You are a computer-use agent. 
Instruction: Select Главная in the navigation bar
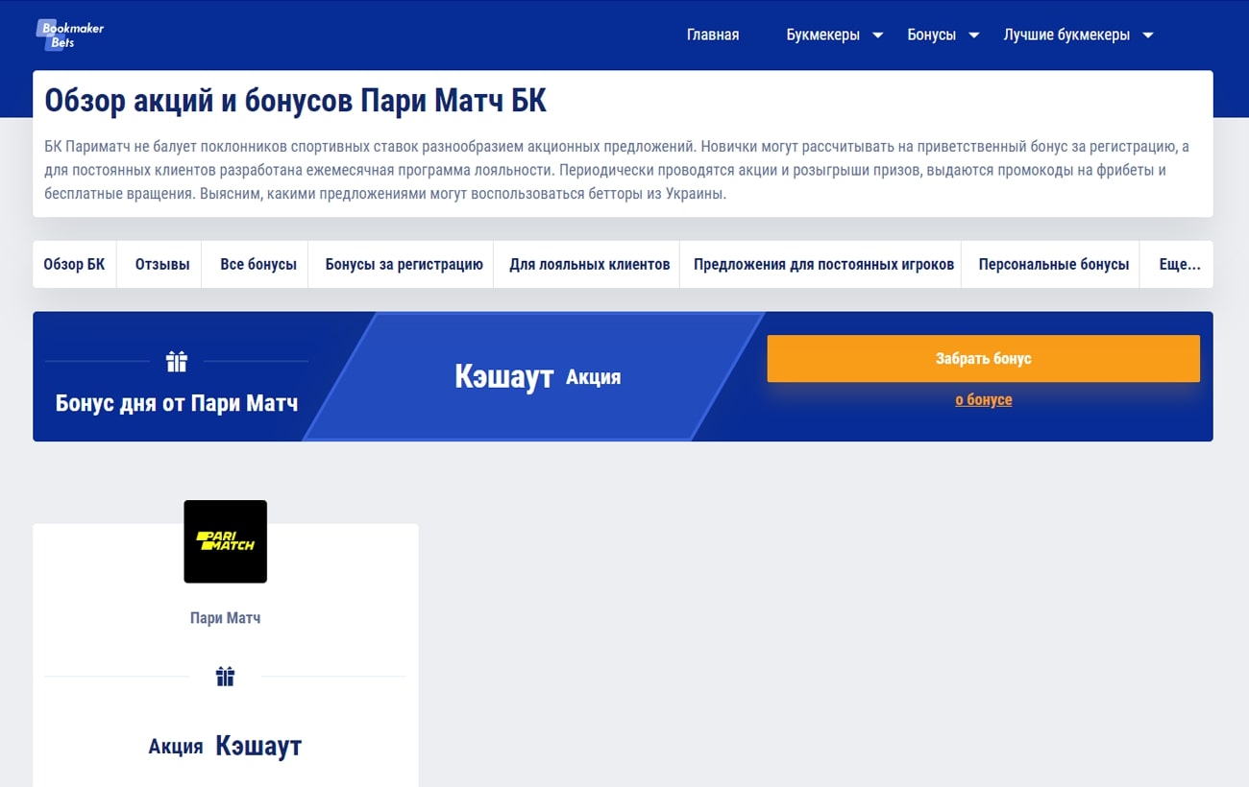712,34
